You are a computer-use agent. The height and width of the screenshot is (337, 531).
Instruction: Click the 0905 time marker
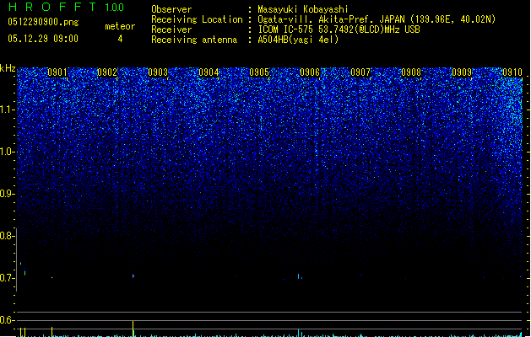(259, 72)
